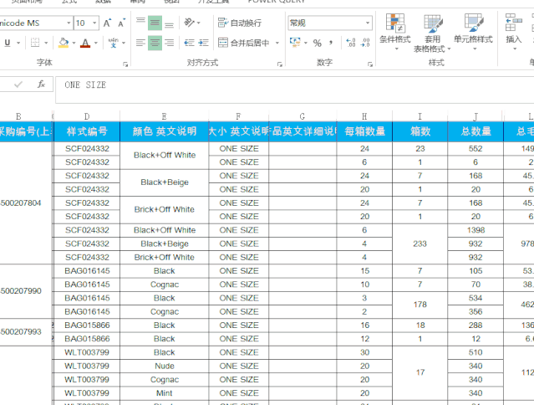
Task: Apply the yellow Fill Color bucket
Action: (x=64, y=43)
